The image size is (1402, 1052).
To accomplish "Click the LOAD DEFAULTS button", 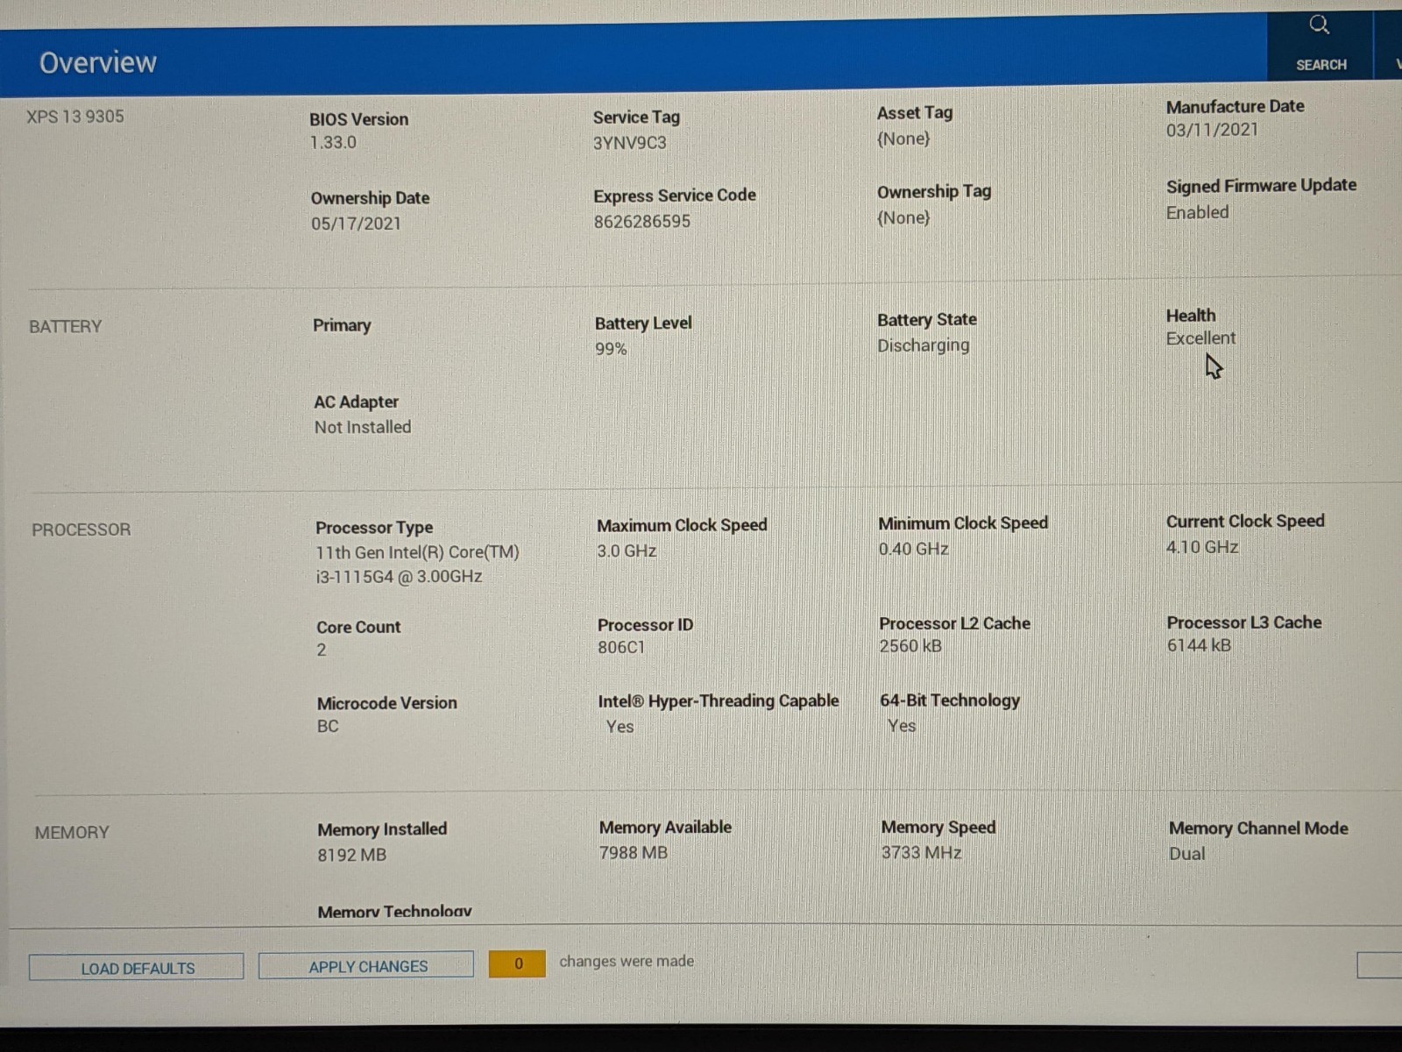I will click(x=137, y=967).
